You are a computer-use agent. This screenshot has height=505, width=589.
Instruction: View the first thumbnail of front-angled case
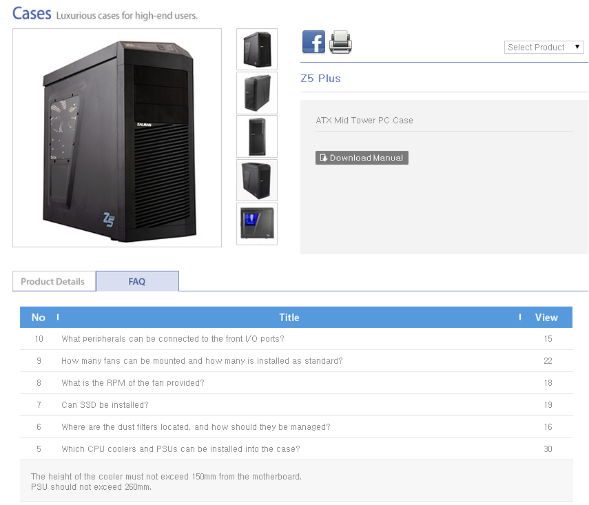click(257, 49)
